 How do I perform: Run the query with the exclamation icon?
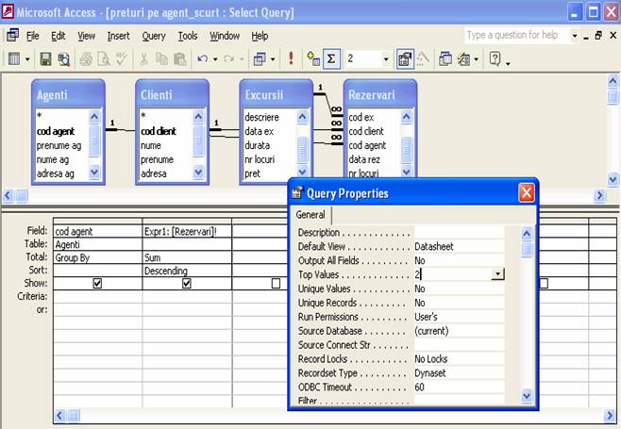point(291,58)
